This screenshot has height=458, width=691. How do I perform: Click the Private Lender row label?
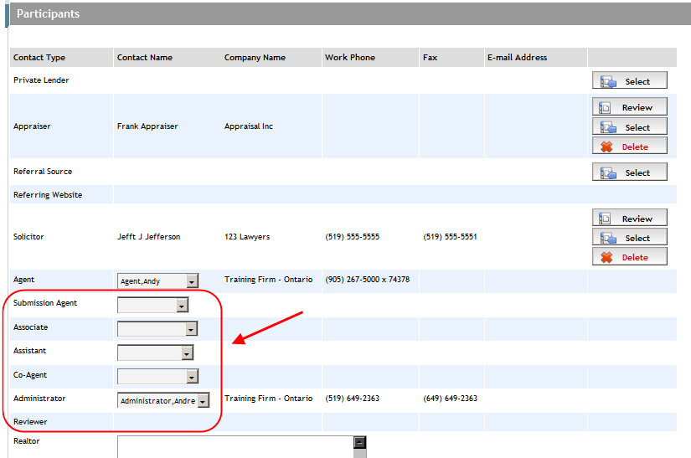[x=41, y=80]
